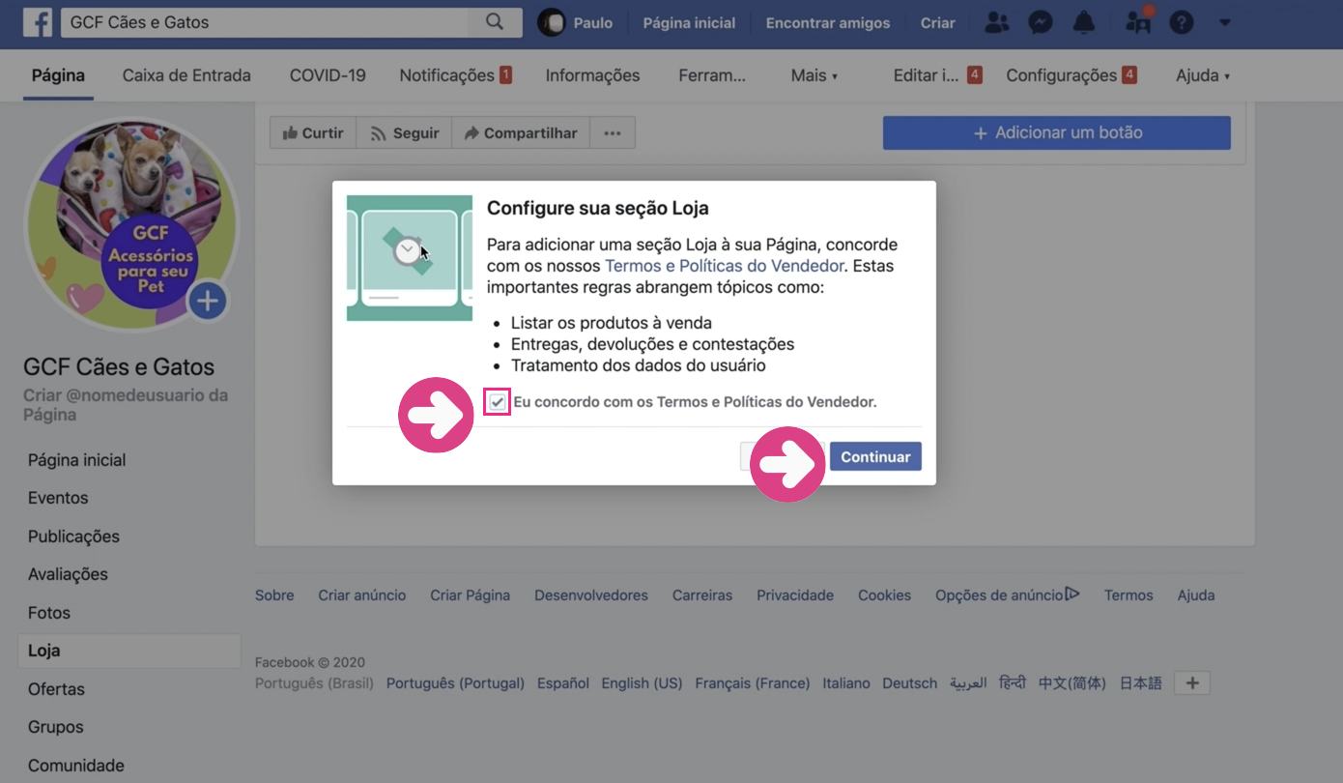This screenshot has width=1343, height=783.
Task: Check the agree to Termos e Políticas checkbox
Action: tap(497, 402)
